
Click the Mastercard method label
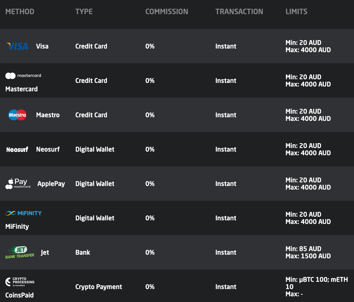21,89
